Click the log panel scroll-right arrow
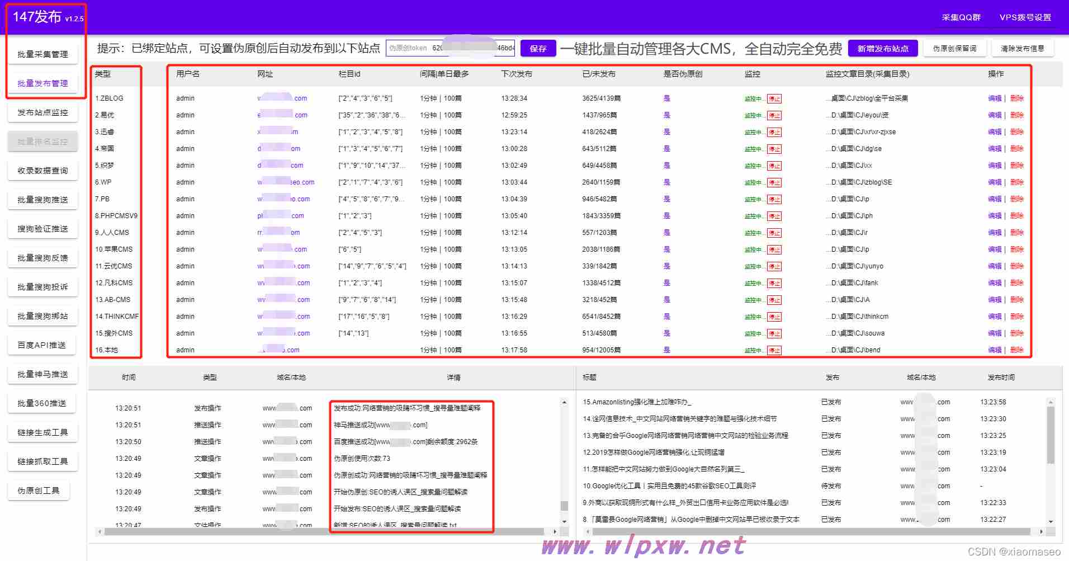Viewport: 1069px width, 561px height. click(555, 531)
